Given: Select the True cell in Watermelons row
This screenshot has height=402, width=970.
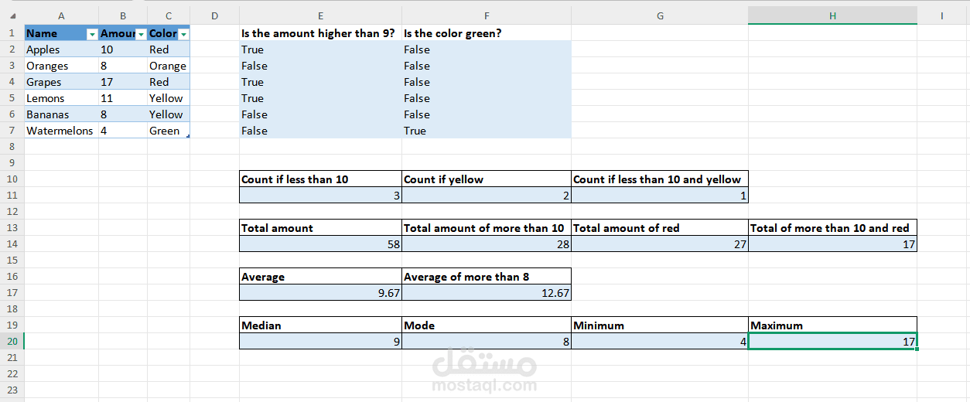Looking at the screenshot, I should coord(487,131).
